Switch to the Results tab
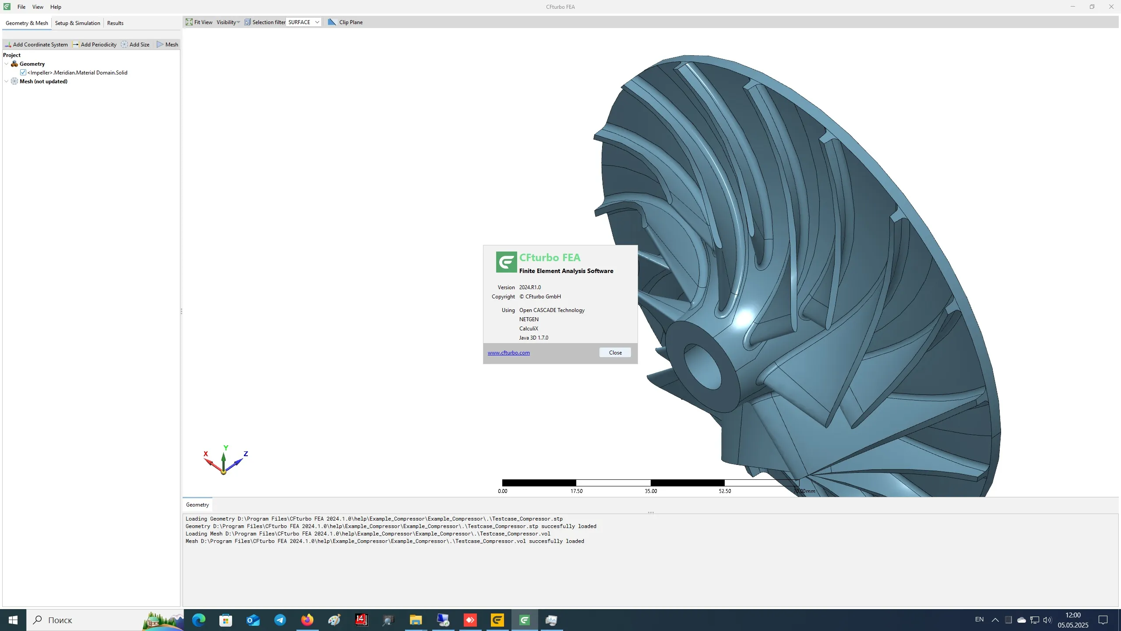Image resolution: width=1121 pixels, height=631 pixels. (x=115, y=23)
